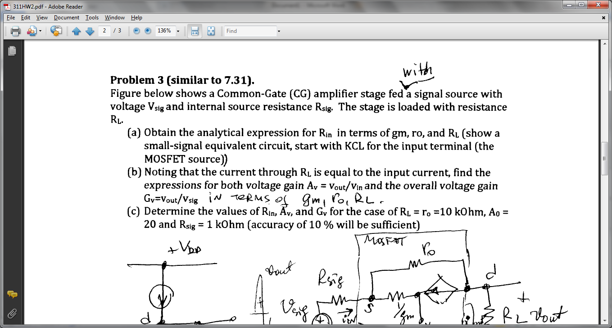Open the Edit menu
This screenshot has width=612, height=328.
click(x=25, y=18)
